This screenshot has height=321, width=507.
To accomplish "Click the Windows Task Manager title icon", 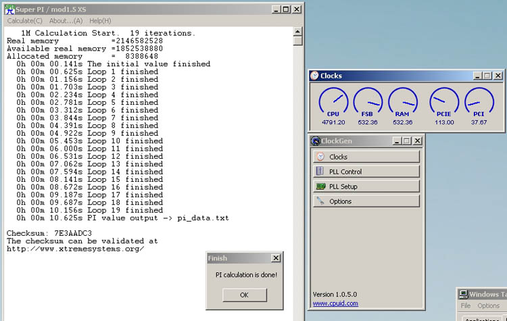I will pyautogui.click(x=464, y=294).
